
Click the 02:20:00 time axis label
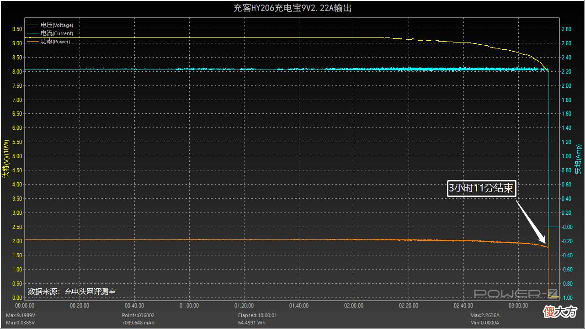point(409,306)
